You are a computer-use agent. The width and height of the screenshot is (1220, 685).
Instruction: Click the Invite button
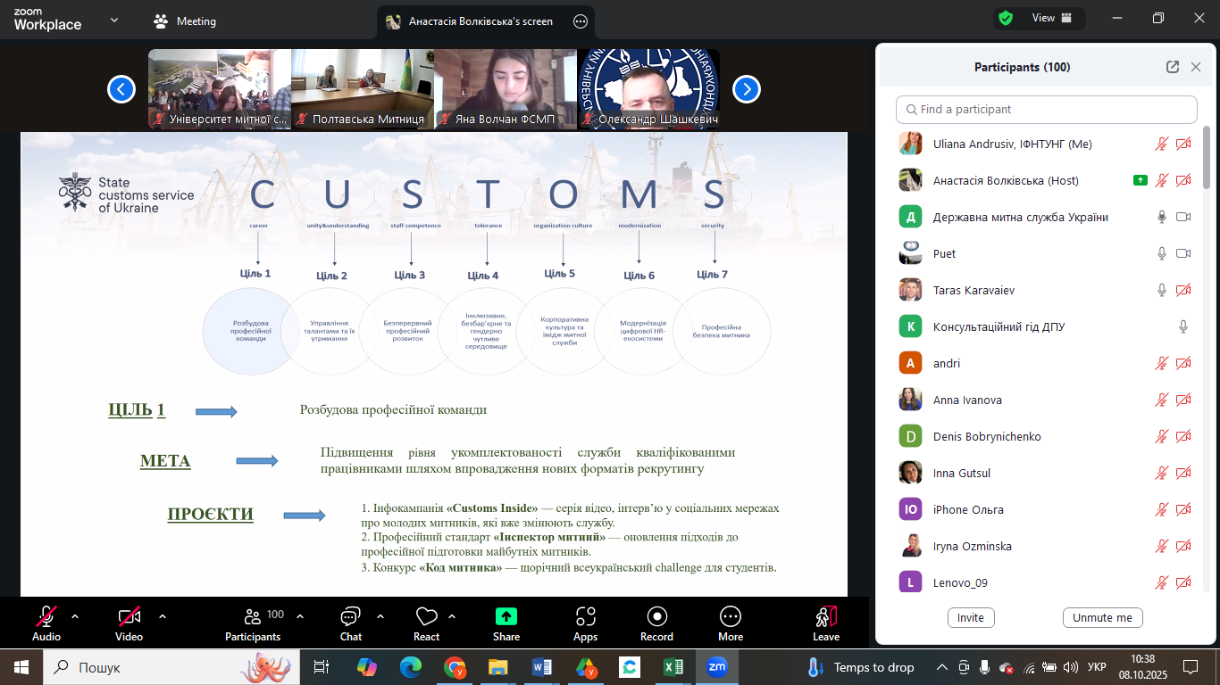click(x=971, y=617)
